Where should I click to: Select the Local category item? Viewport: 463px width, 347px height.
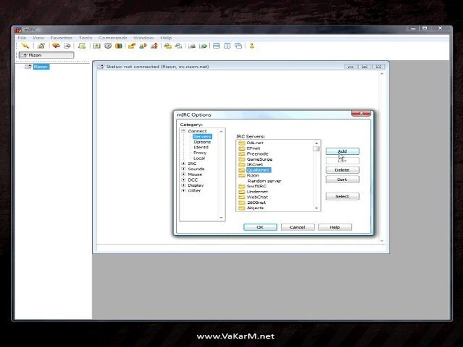pyautogui.click(x=199, y=158)
